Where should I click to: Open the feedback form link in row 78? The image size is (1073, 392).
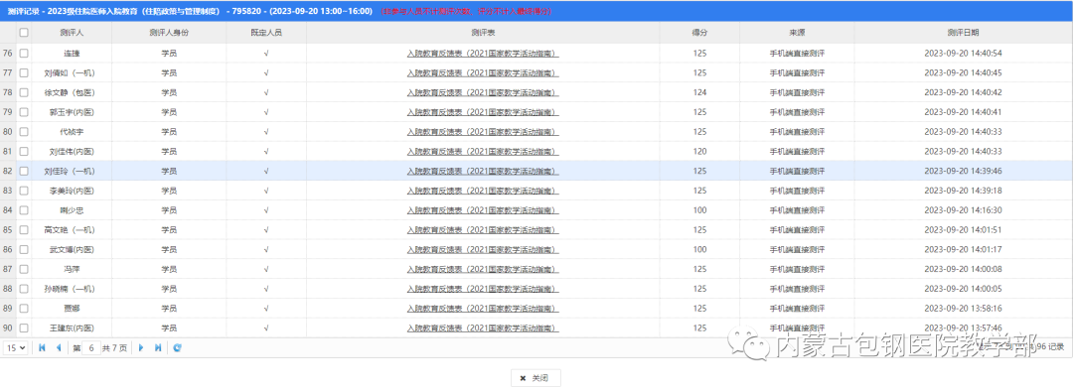[483, 92]
